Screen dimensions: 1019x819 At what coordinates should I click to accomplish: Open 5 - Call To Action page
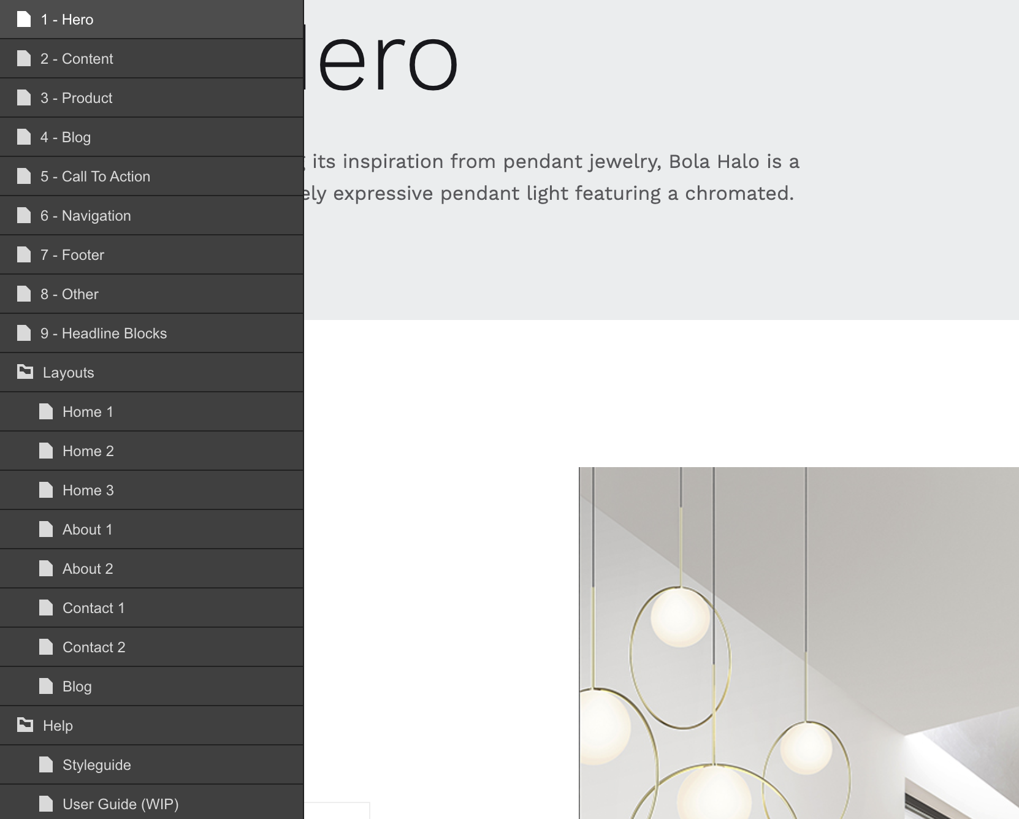click(x=95, y=177)
